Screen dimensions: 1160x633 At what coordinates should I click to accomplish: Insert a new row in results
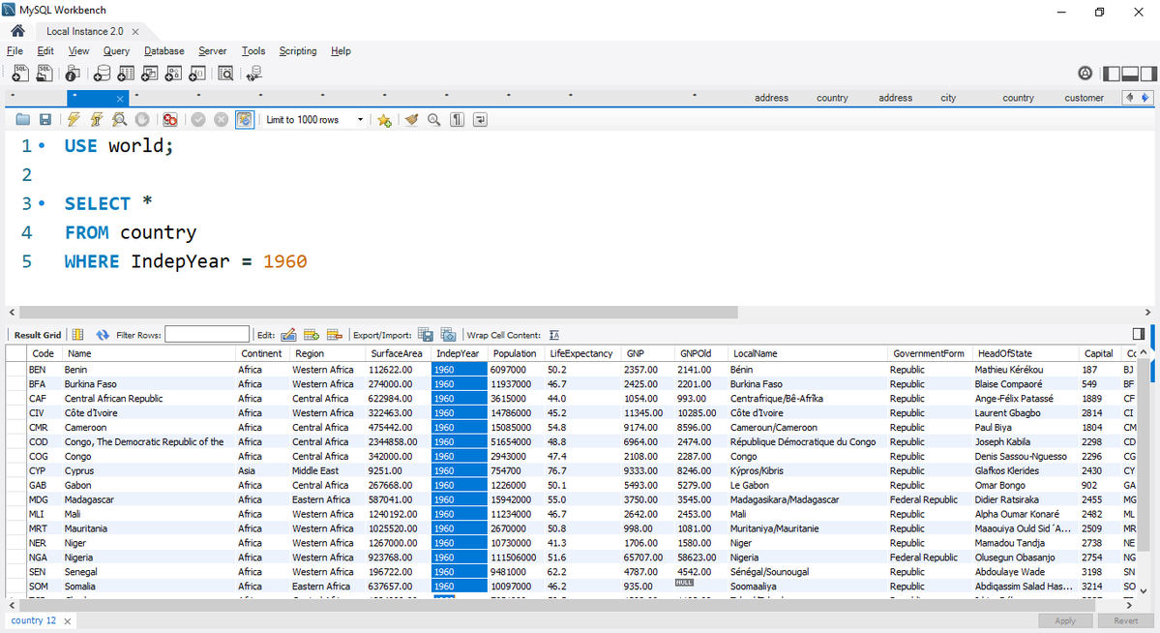pyautogui.click(x=312, y=335)
